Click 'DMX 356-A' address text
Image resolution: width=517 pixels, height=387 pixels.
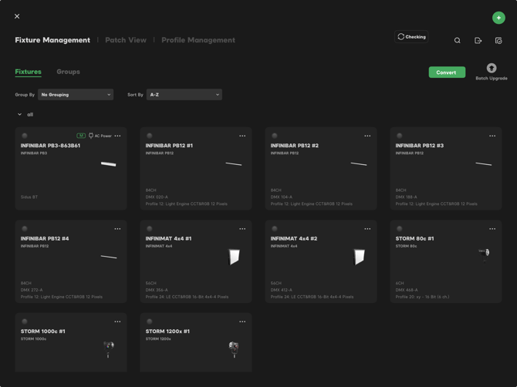coord(157,290)
